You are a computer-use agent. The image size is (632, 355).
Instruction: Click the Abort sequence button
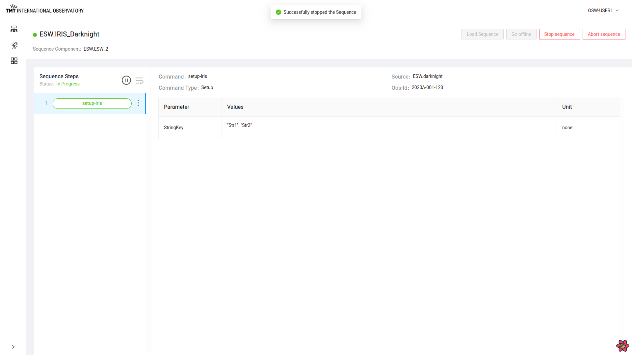604,34
